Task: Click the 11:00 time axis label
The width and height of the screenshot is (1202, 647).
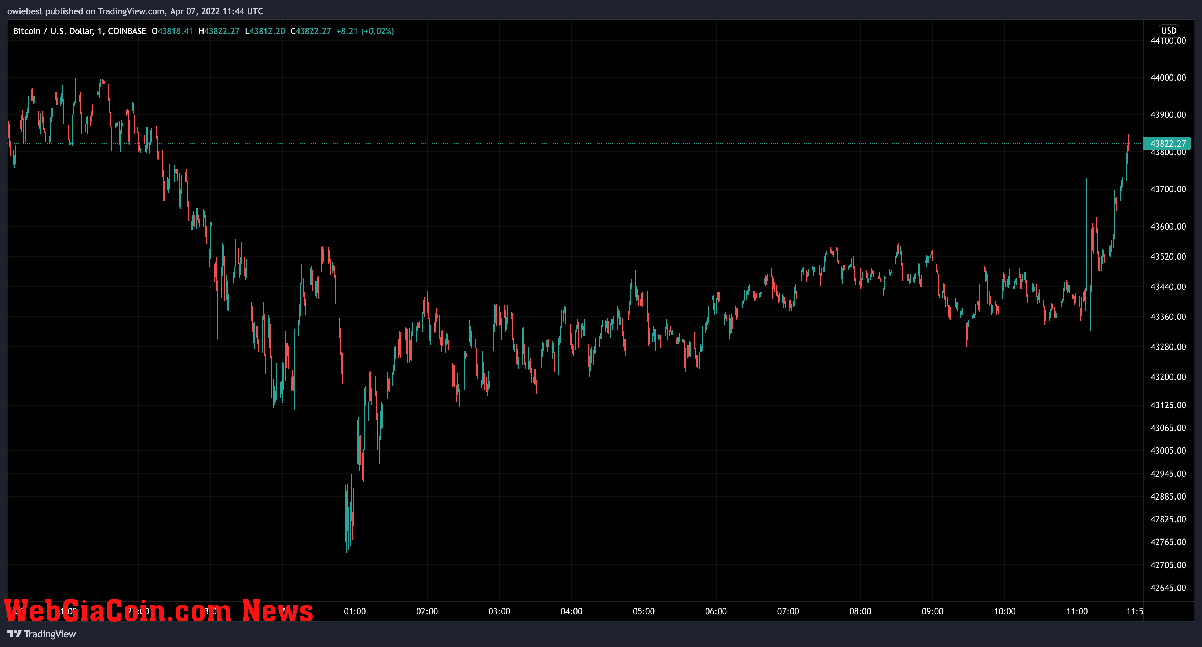Action: (x=1077, y=611)
